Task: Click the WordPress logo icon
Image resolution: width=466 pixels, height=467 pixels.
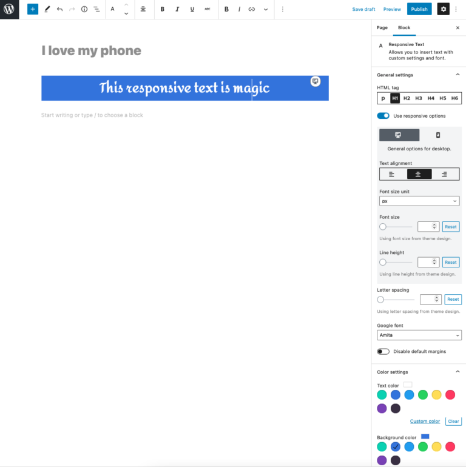Action: [9, 9]
